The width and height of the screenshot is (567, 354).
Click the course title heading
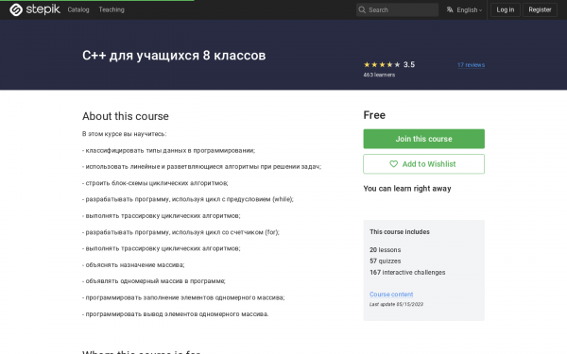click(x=174, y=56)
